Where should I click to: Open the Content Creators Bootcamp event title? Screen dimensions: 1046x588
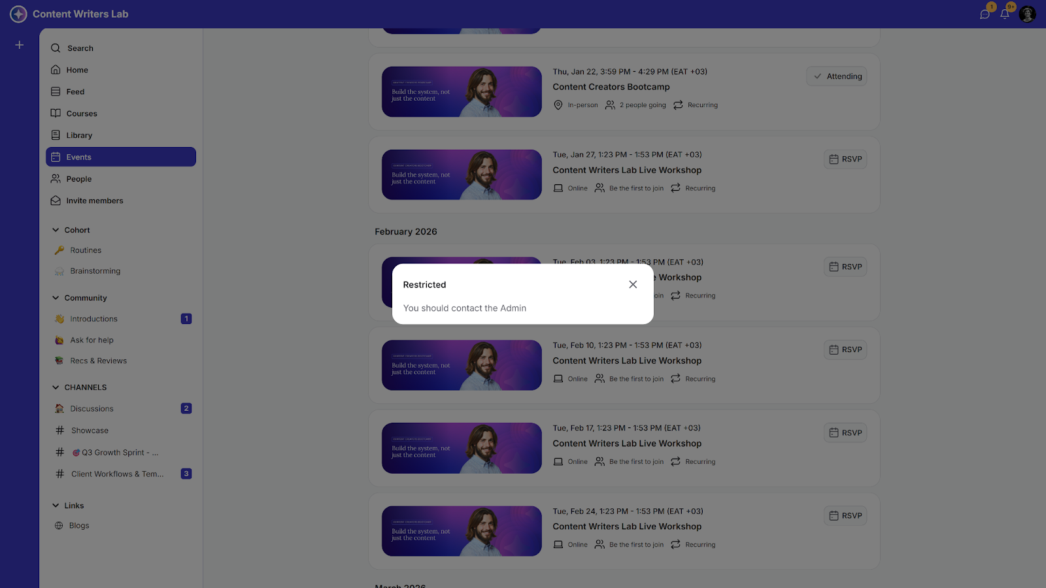pyautogui.click(x=611, y=87)
